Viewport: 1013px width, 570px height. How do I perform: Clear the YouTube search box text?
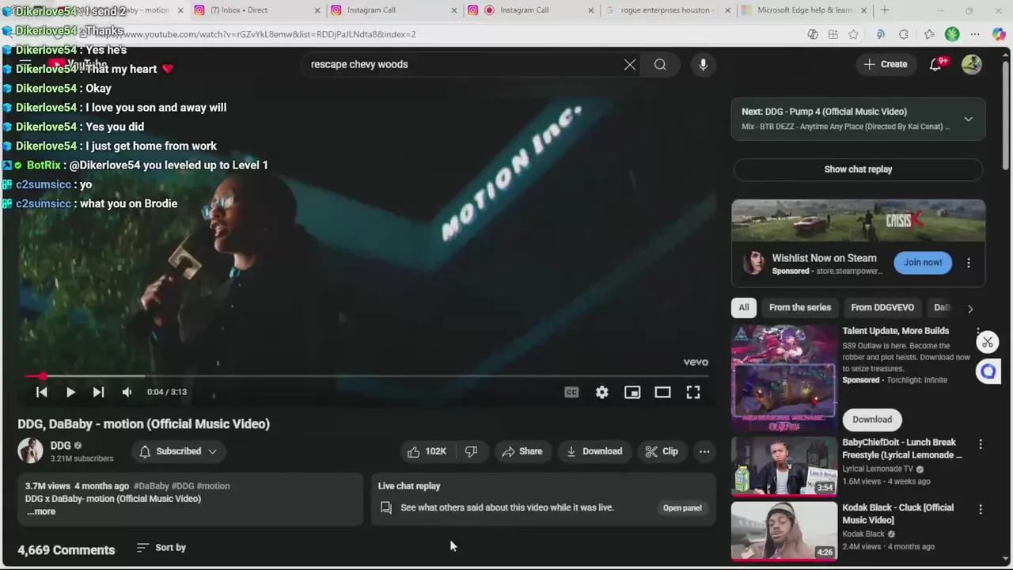pyautogui.click(x=629, y=65)
